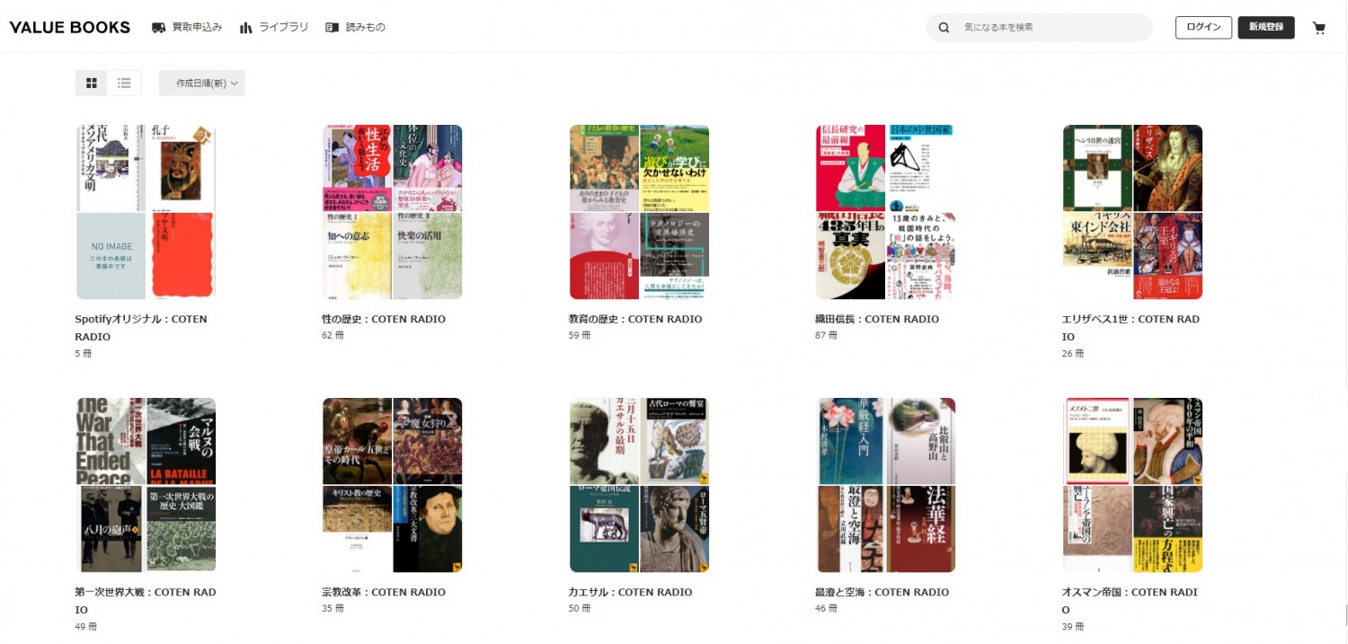The image size is (1348, 644).
Task: Open the 教育の歴史 cover thumbnail
Action: click(639, 212)
